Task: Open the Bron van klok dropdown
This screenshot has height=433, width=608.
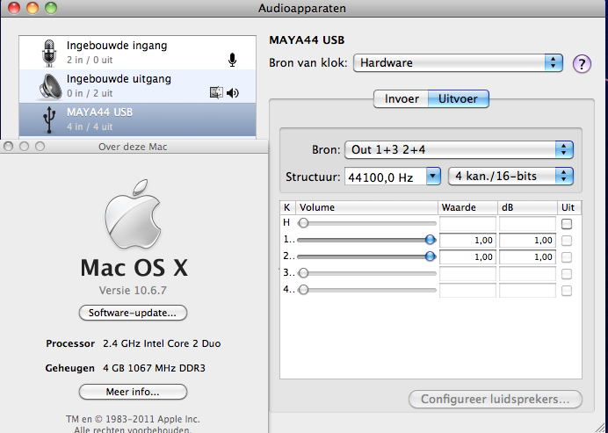Action: (x=458, y=63)
